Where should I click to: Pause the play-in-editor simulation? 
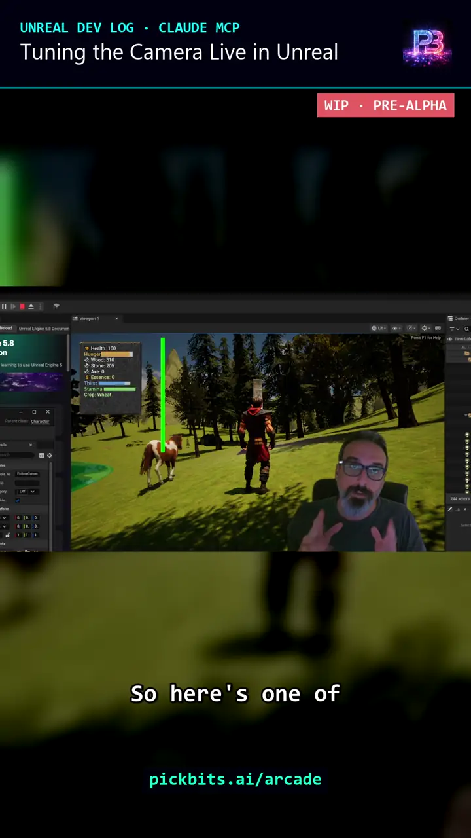4,306
